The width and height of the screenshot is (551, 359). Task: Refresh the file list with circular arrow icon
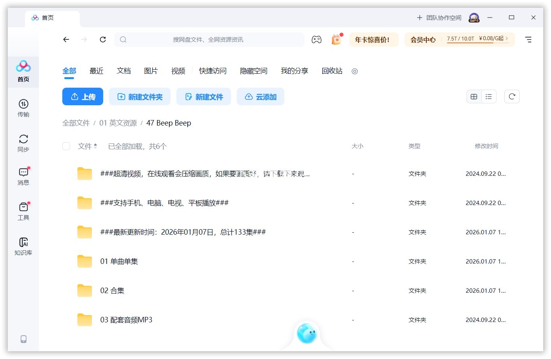[512, 96]
